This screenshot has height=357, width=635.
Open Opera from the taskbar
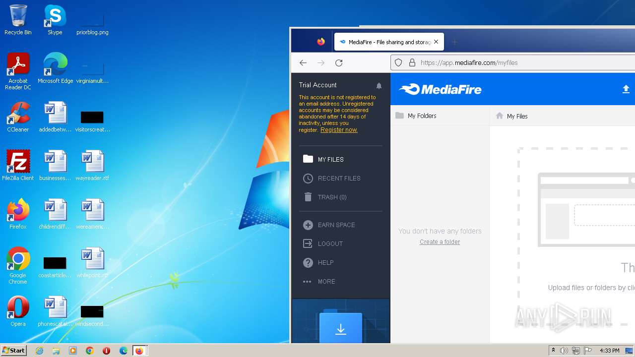pyautogui.click(x=106, y=351)
